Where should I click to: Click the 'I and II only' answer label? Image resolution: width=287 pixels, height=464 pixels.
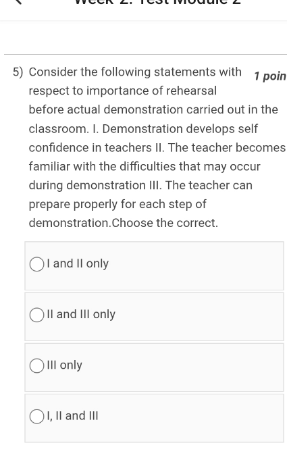tap(78, 263)
